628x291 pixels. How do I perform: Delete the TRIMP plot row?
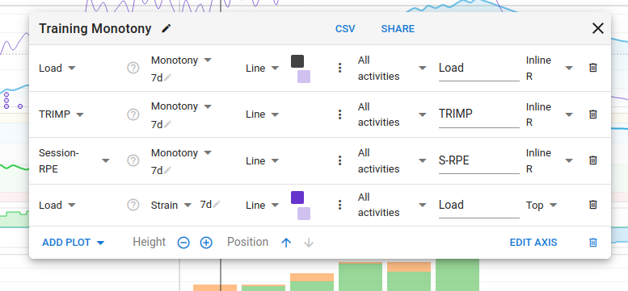coord(593,114)
